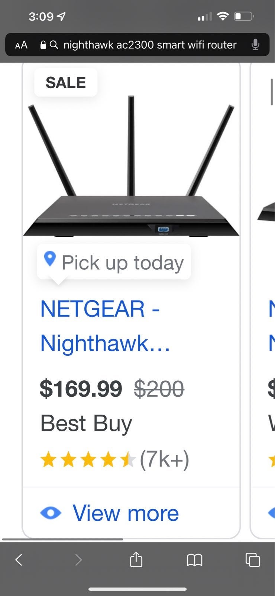275x596 pixels.
Task: Tap the lock icon in address bar
Action: click(x=43, y=45)
